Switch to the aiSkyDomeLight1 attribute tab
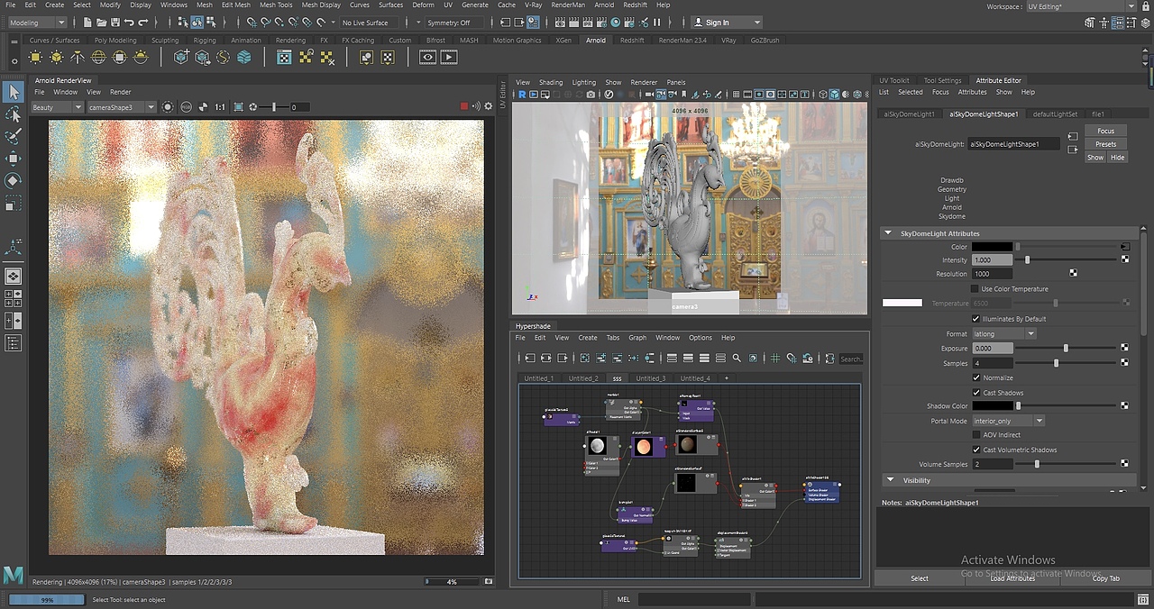This screenshot has height=609, width=1154. (x=909, y=114)
